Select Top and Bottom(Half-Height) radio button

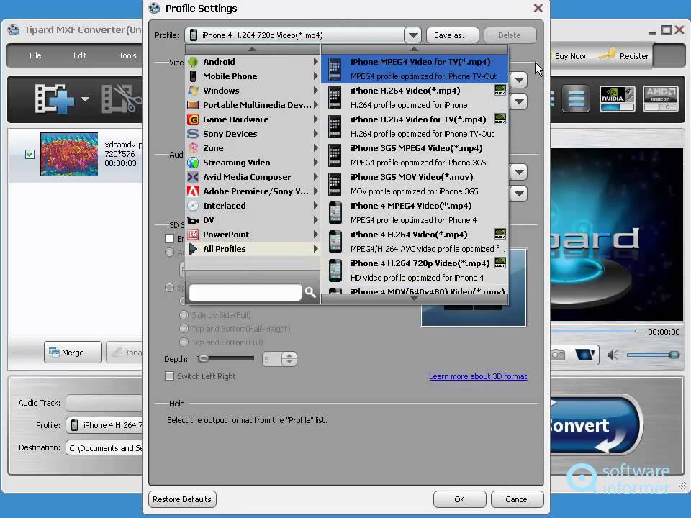click(x=184, y=329)
